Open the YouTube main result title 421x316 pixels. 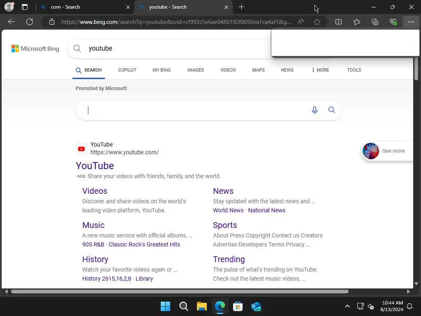[x=95, y=166]
